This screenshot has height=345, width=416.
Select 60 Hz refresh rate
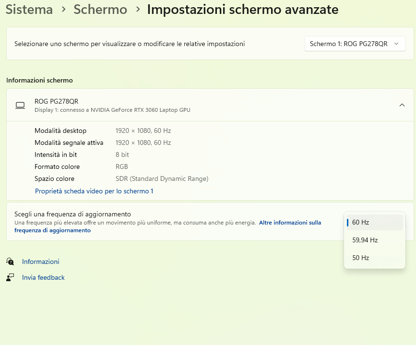[374, 222]
